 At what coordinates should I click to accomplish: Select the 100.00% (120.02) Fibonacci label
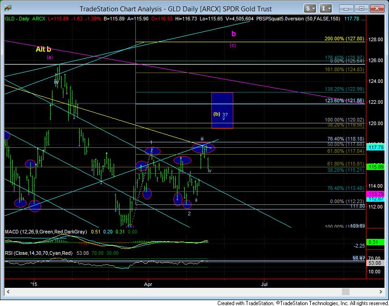point(345,120)
